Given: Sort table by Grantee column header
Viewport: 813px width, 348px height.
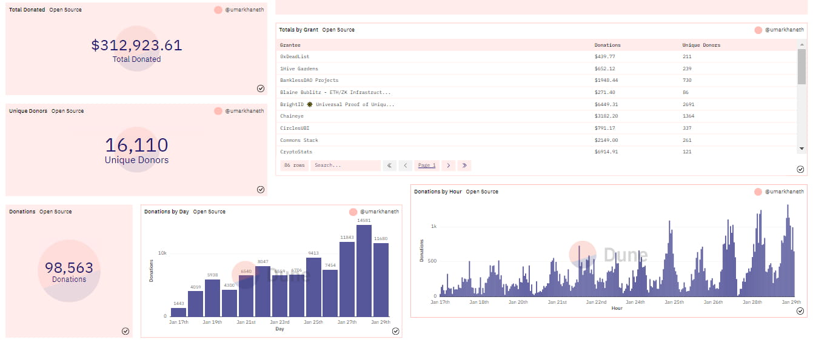Looking at the screenshot, I should [x=290, y=45].
